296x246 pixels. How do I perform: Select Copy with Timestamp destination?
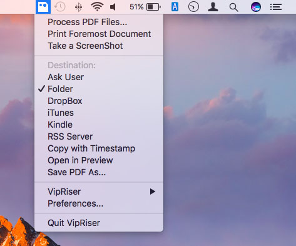pos(99,148)
